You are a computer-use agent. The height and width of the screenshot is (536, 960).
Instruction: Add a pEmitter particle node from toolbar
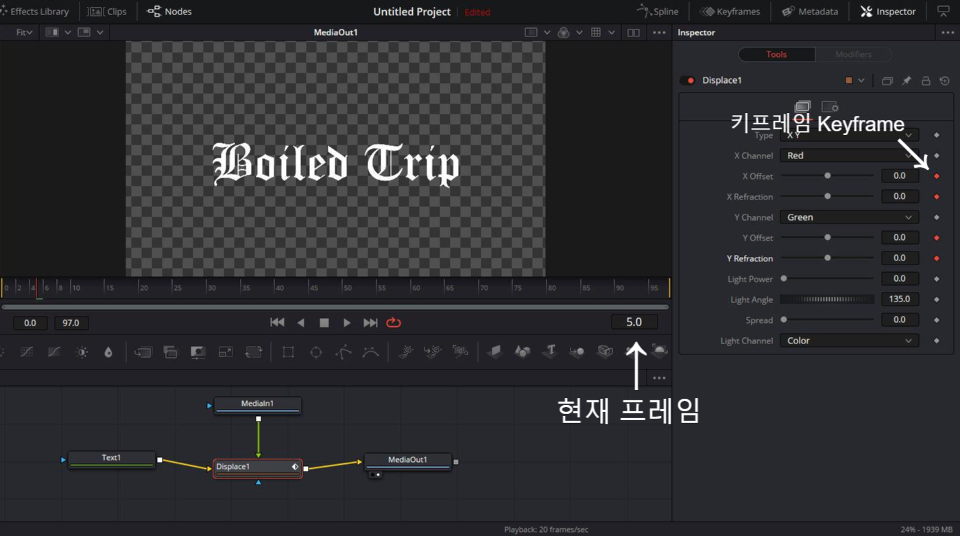point(406,352)
